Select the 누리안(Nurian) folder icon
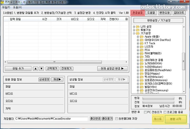 pyautogui.click(x=142, y=67)
